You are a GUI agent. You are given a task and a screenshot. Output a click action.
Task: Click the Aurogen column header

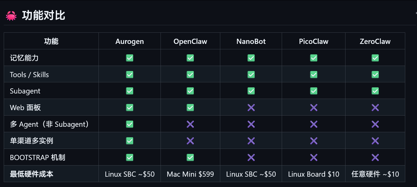(130, 41)
